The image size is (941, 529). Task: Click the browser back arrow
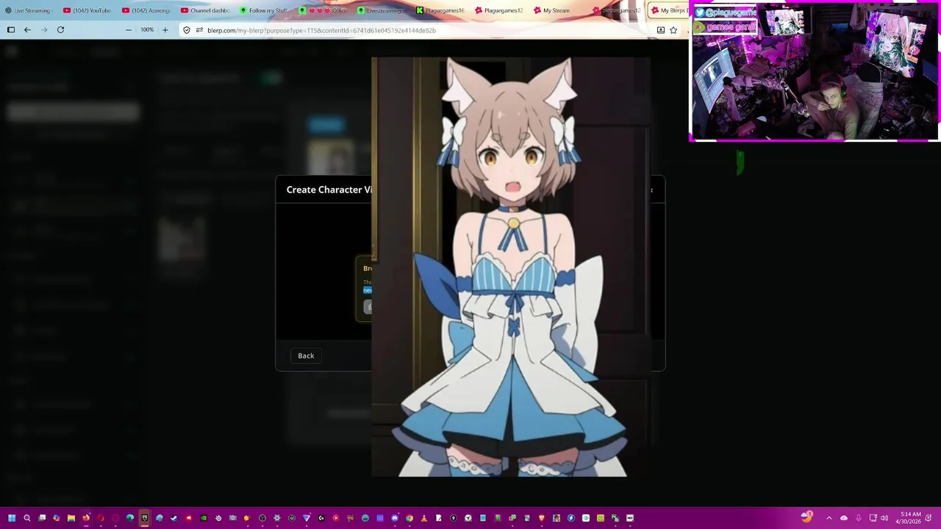27,30
